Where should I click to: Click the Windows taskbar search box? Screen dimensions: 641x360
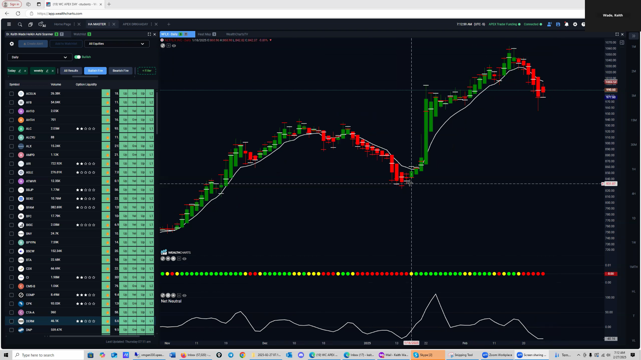tap(48, 355)
